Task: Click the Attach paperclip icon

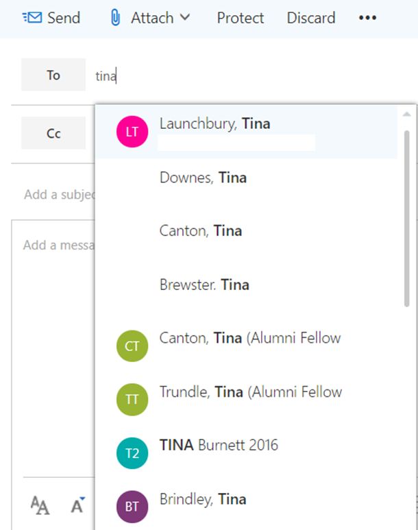Action: (116, 18)
